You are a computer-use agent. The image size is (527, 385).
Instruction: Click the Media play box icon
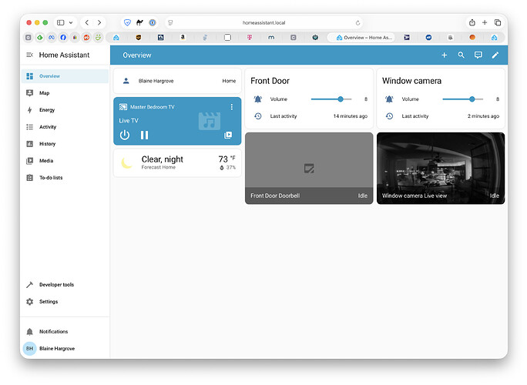(x=29, y=161)
